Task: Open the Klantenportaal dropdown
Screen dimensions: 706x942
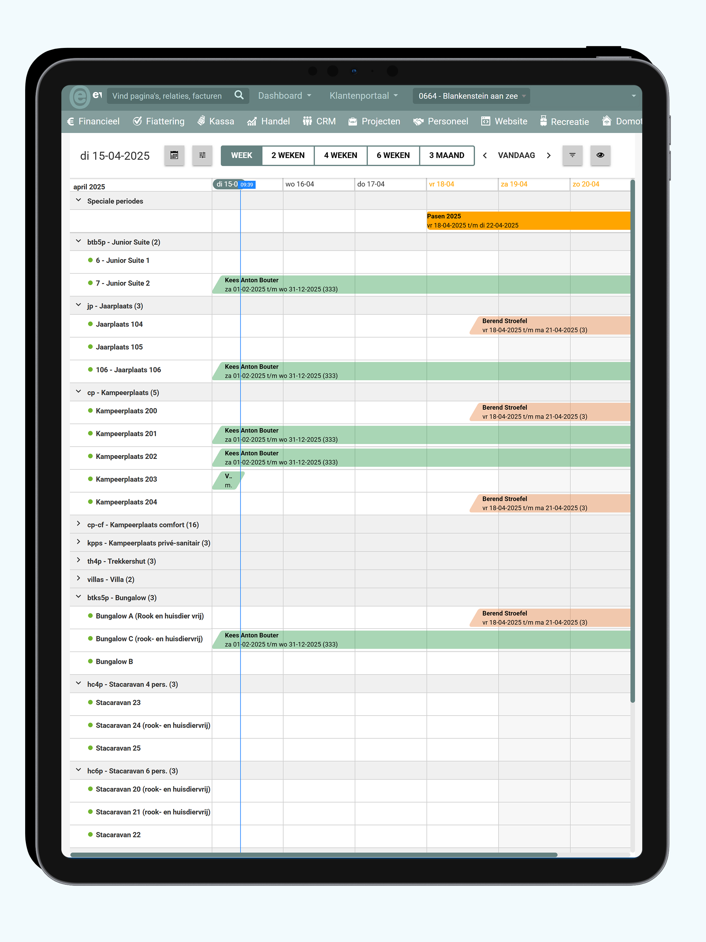Action: coord(364,96)
